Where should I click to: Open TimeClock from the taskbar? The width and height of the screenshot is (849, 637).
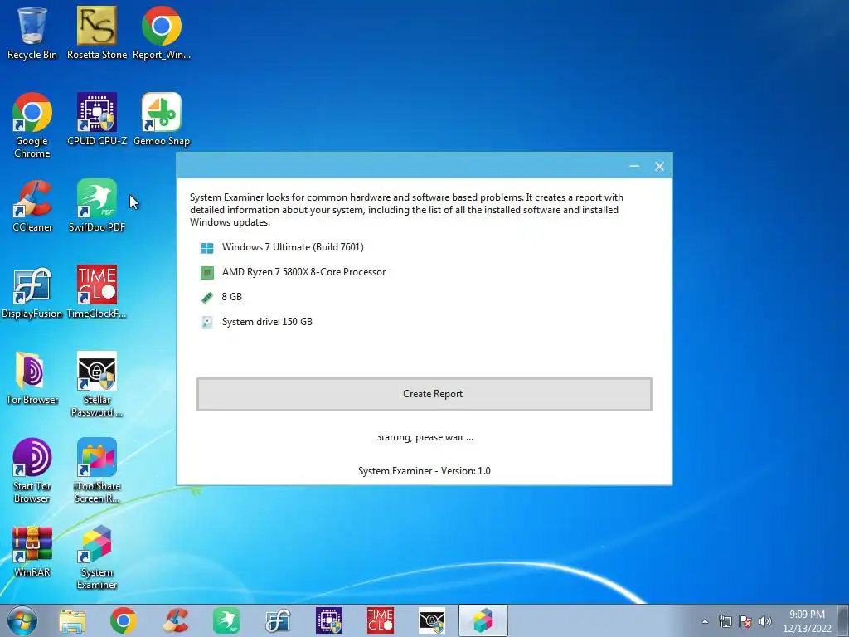(381, 620)
